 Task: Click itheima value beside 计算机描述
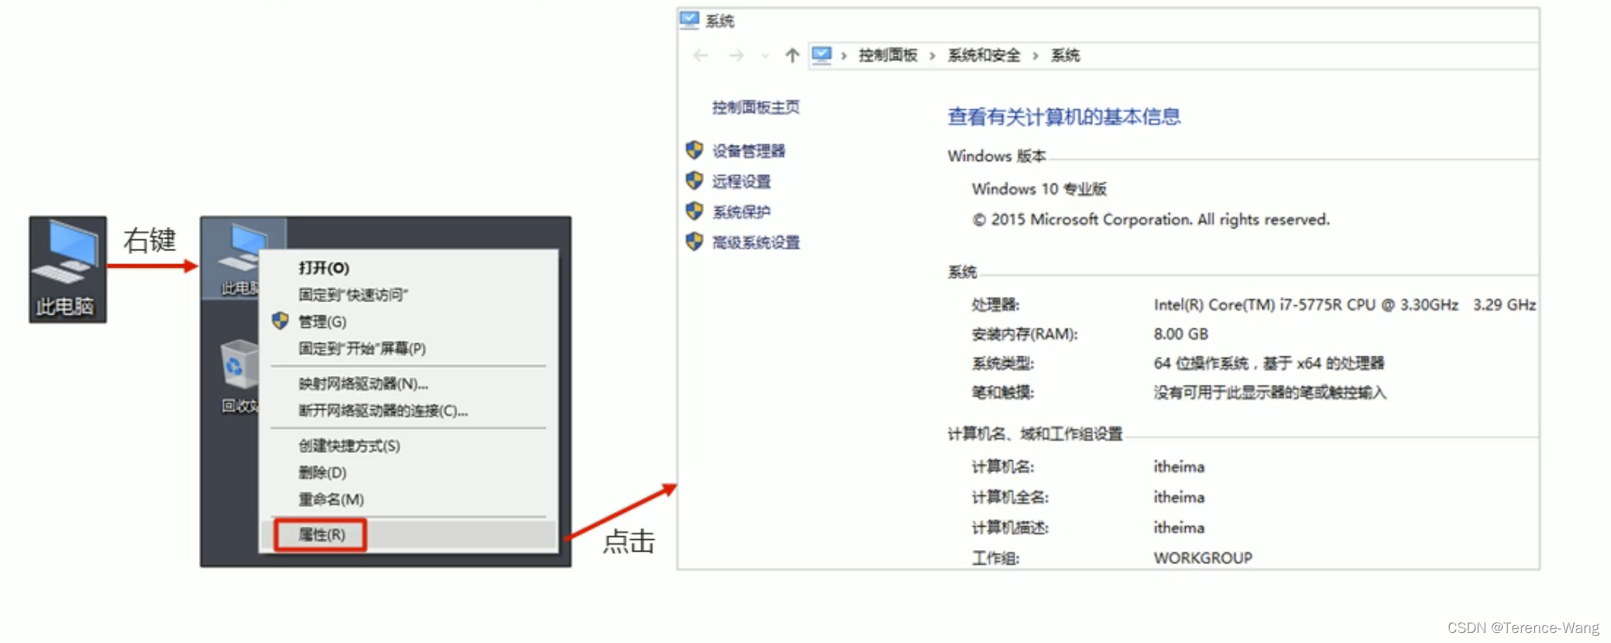(x=1179, y=528)
